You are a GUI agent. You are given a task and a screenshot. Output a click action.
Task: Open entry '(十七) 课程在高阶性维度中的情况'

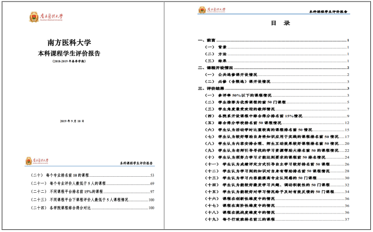[x=277, y=206]
